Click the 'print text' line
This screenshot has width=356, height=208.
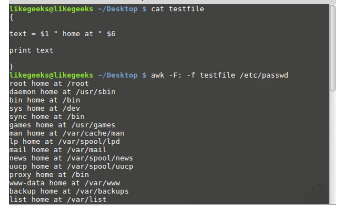[31, 50]
